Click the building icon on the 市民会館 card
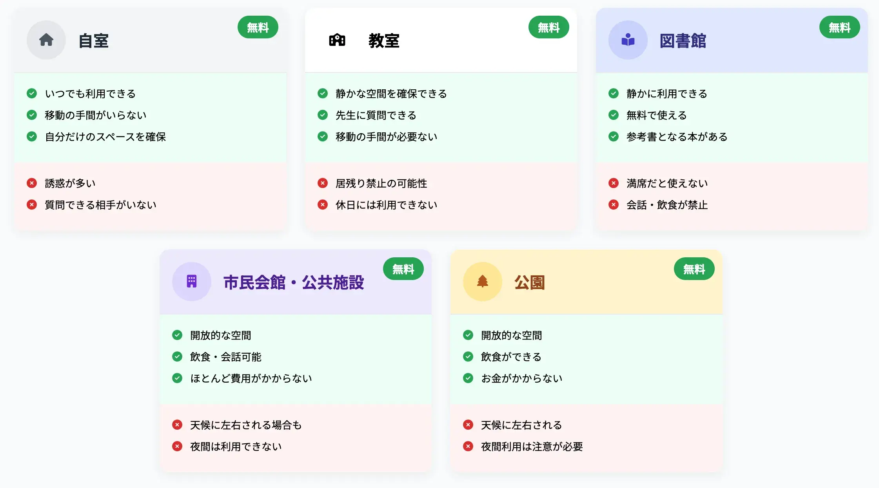This screenshot has width=879, height=488. click(192, 281)
